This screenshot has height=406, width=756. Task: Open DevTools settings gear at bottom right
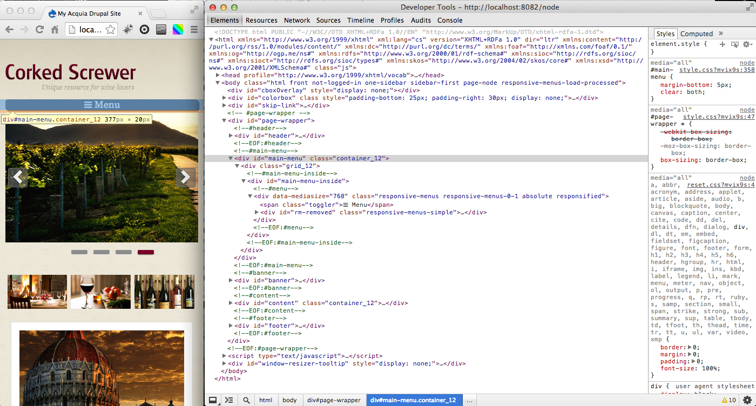click(747, 400)
